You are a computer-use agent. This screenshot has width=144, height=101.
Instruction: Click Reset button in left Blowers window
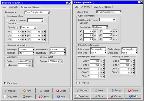point(44,91)
